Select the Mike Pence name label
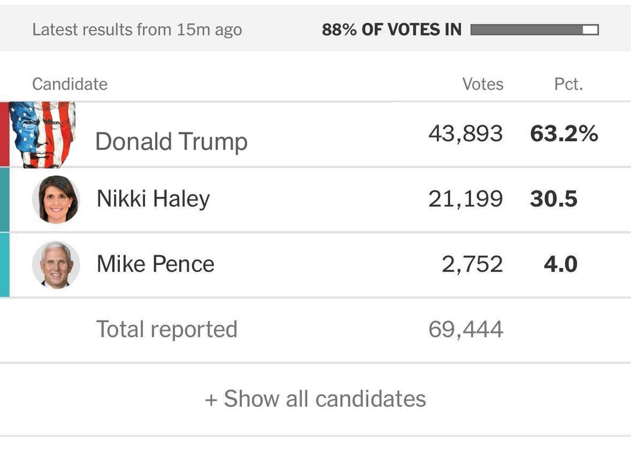The height and width of the screenshot is (465, 631). pyautogui.click(x=155, y=264)
